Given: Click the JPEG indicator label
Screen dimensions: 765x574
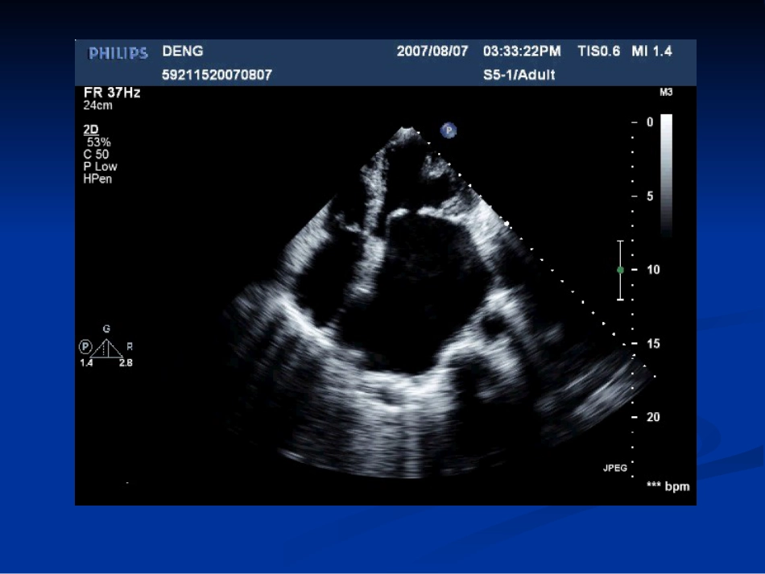Looking at the screenshot, I should [x=614, y=469].
